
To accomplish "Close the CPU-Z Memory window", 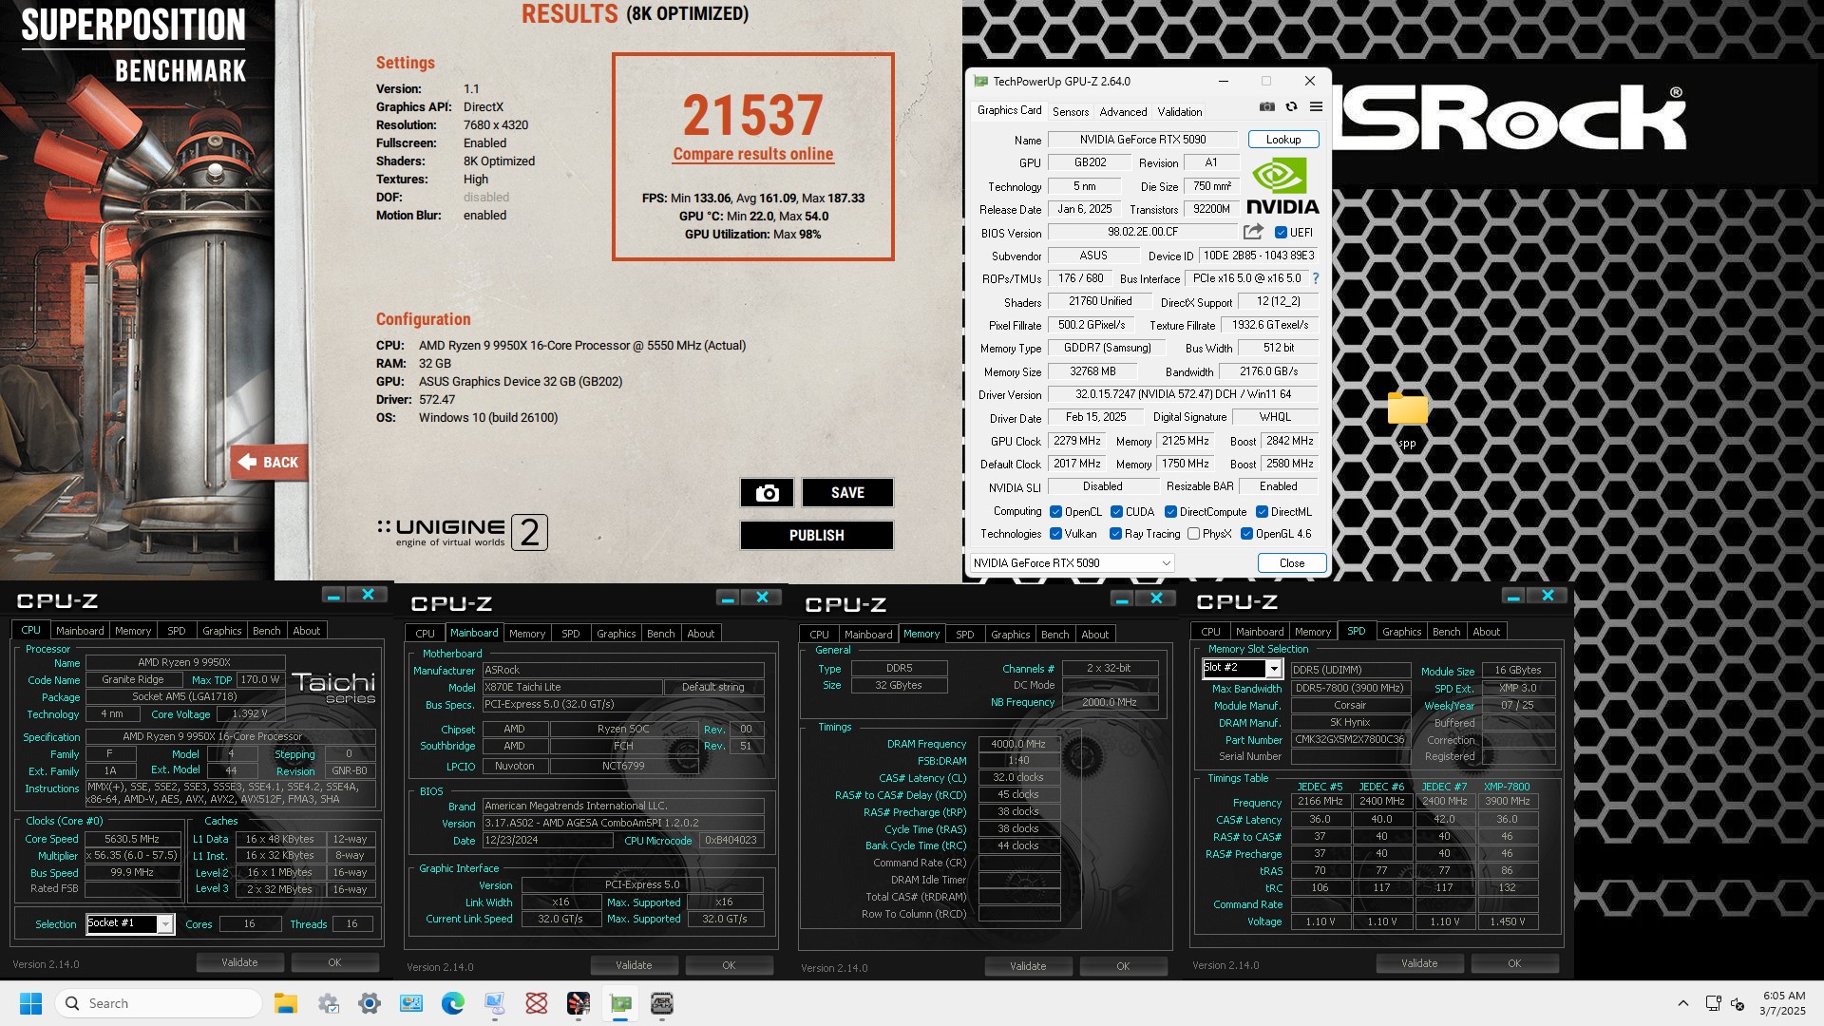I will click(x=1156, y=598).
